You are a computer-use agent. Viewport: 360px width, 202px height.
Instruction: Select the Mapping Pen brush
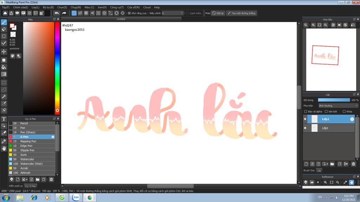point(32,141)
